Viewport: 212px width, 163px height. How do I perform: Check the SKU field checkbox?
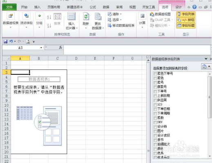tap(155, 122)
